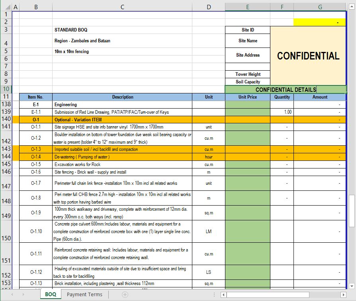Open the Payment Terms sheet tab
This screenshot has width=356, height=301.
coord(84,294)
